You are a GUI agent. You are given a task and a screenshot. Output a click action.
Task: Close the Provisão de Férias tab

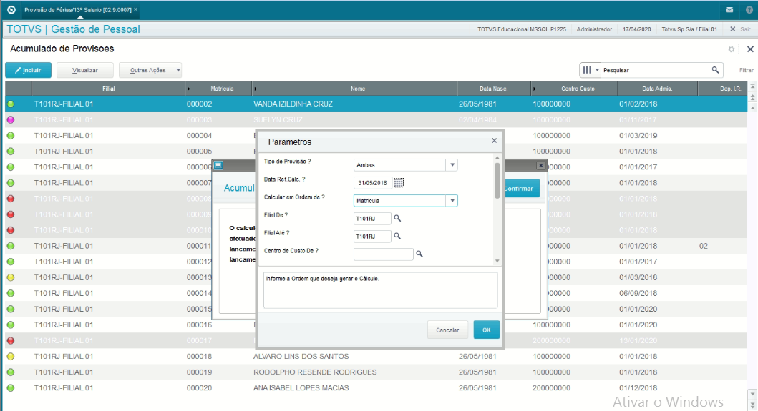coord(136,9)
